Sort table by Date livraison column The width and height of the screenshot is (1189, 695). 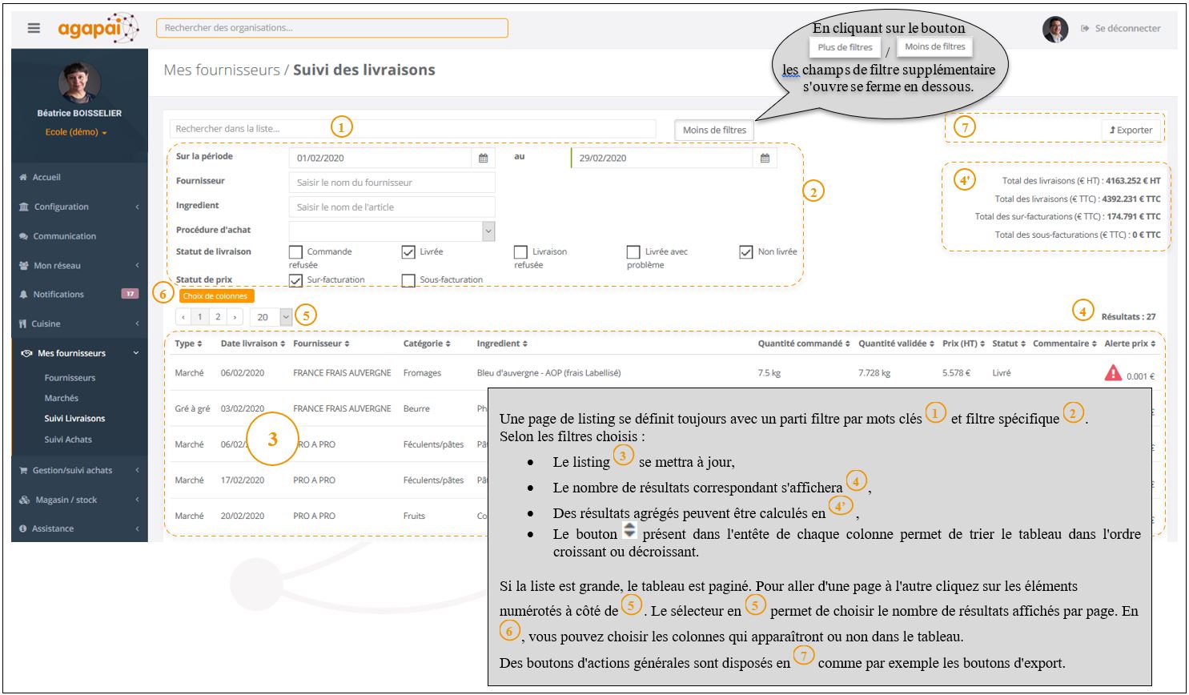click(x=253, y=343)
